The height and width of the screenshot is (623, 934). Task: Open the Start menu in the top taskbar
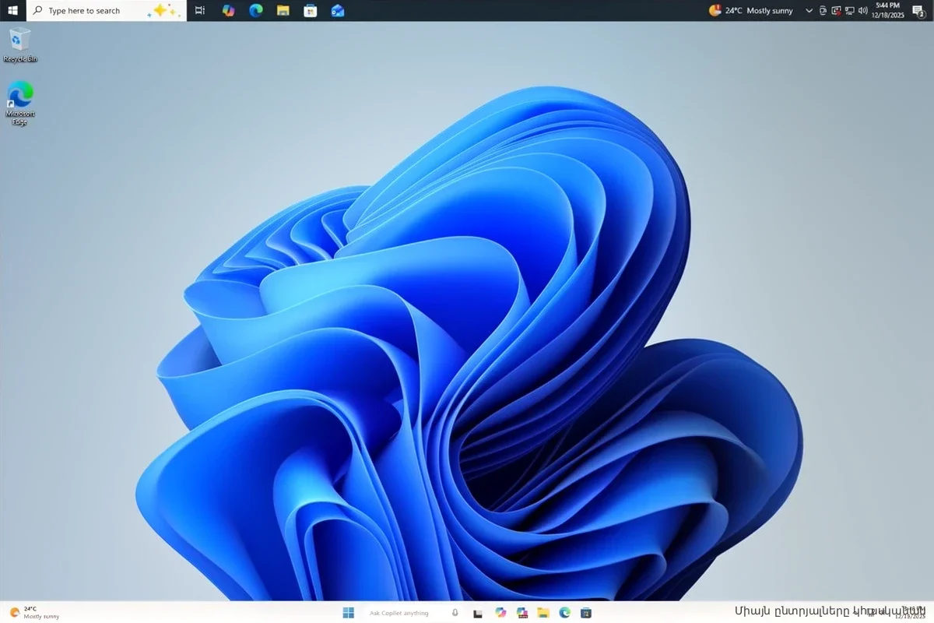coord(12,10)
